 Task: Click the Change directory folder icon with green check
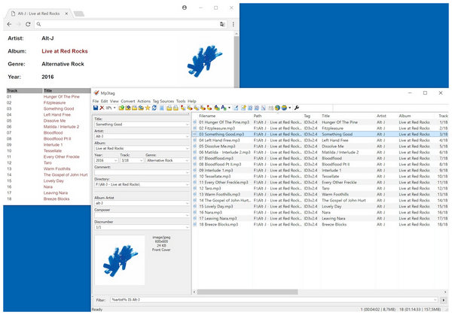tap(121, 108)
